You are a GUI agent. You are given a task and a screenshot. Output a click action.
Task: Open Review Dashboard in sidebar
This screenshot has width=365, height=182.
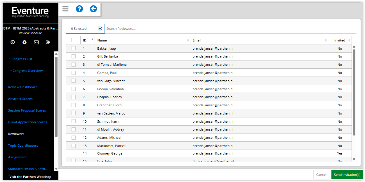[x=23, y=87]
